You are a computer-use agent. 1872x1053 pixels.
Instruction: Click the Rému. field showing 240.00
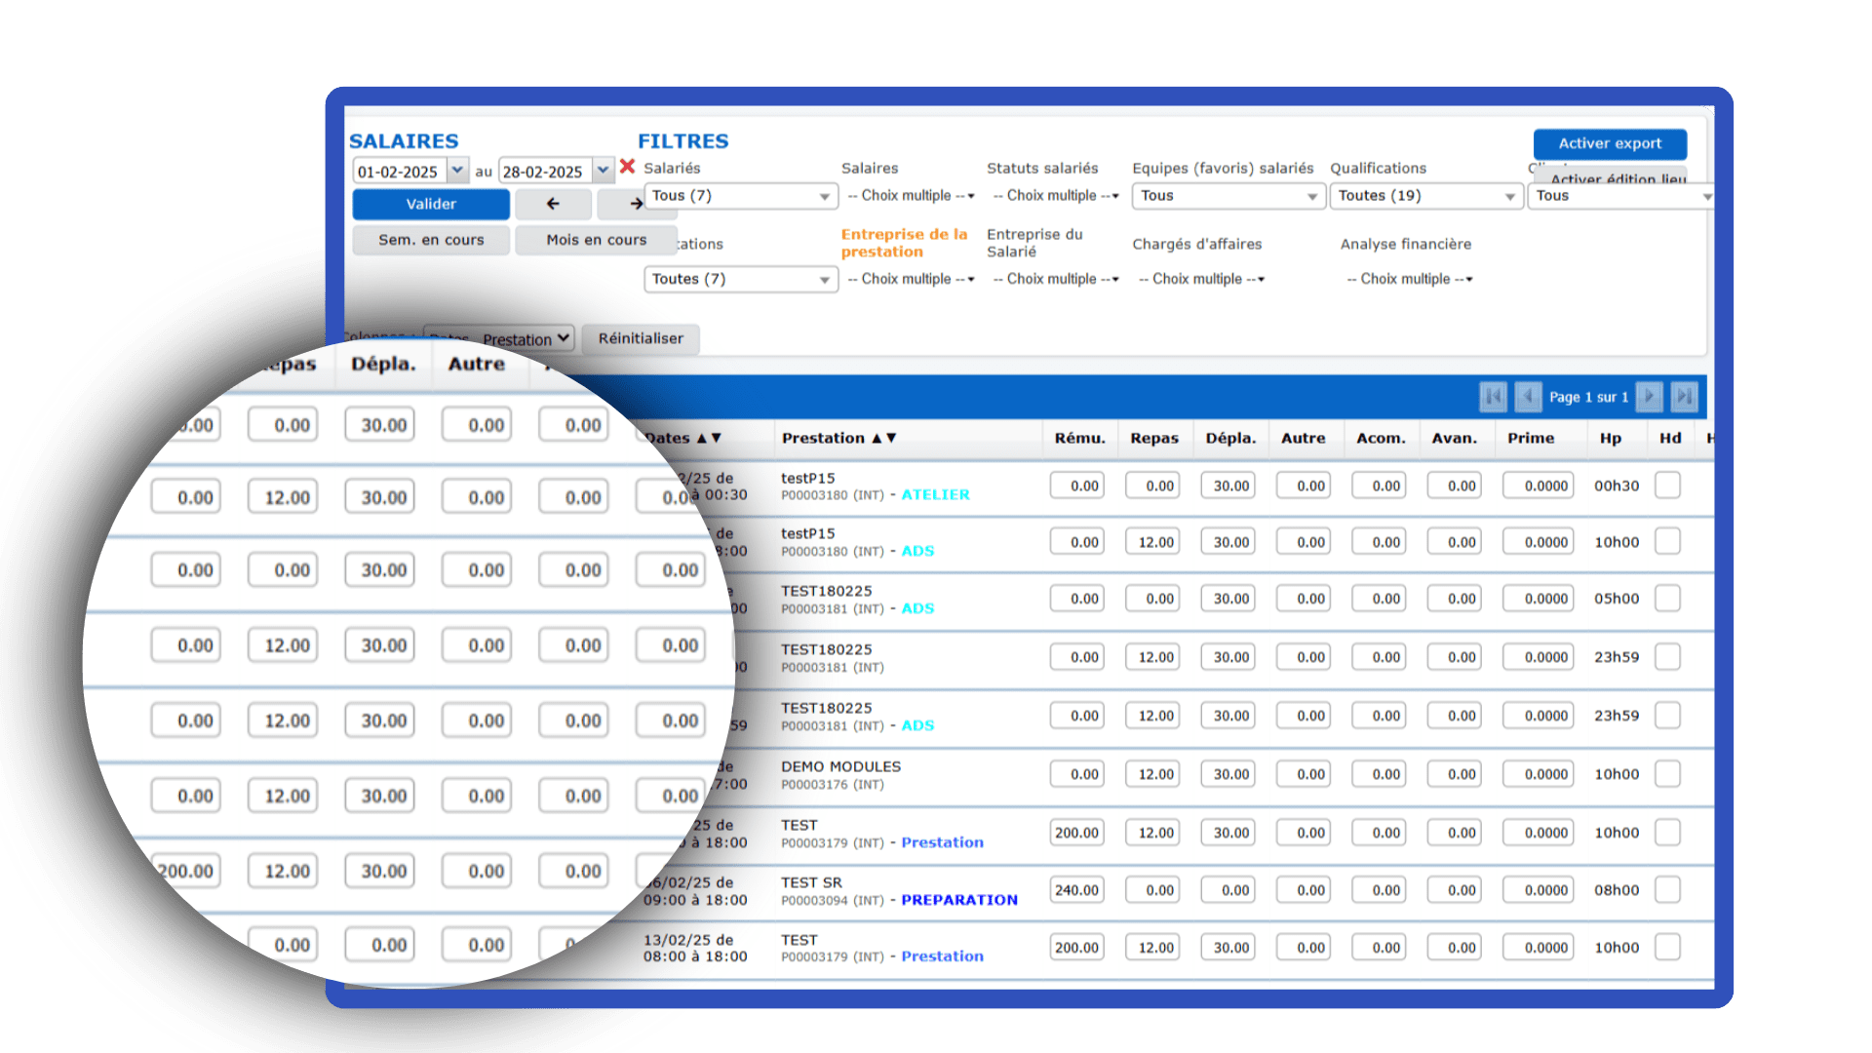1076,890
